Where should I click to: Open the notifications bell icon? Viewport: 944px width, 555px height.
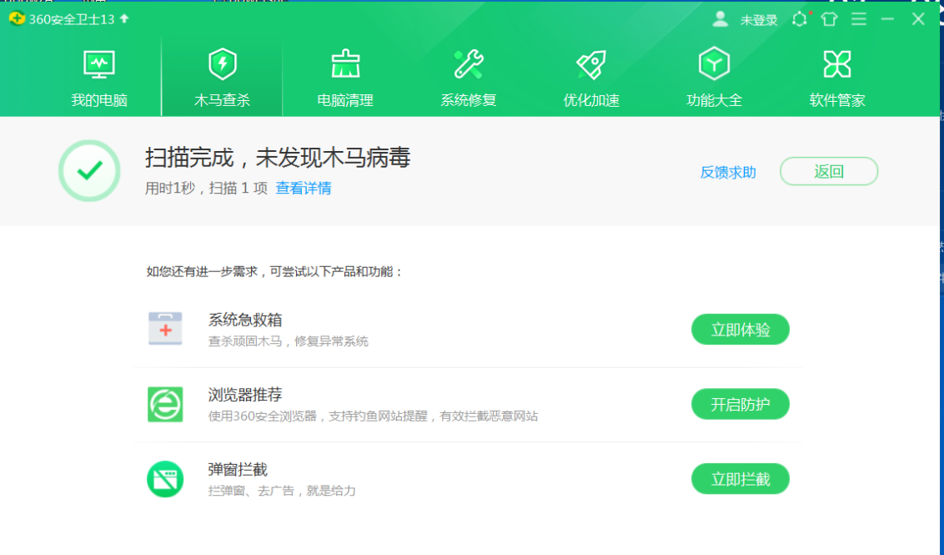800,19
